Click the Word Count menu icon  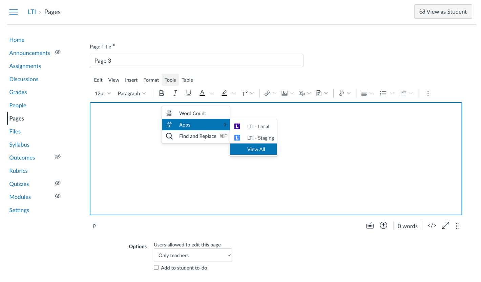(169, 113)
